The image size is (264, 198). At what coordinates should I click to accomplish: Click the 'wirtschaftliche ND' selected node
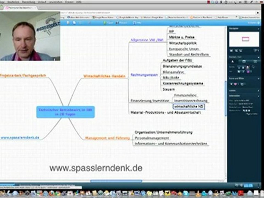coord(189,106)
